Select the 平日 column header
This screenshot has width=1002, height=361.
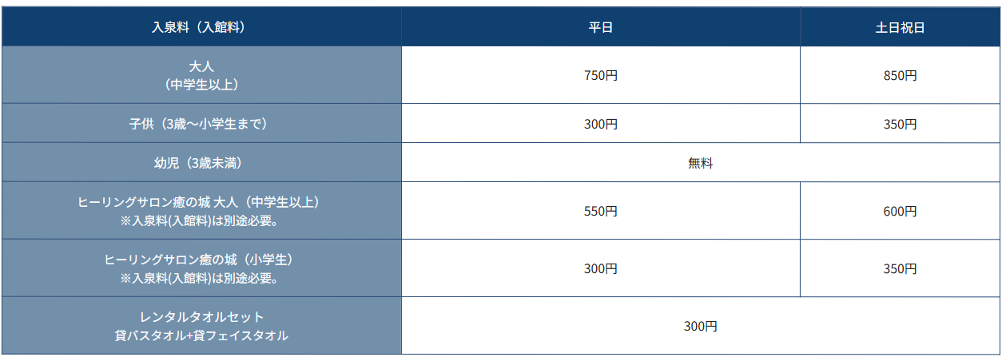coord(601,27)
